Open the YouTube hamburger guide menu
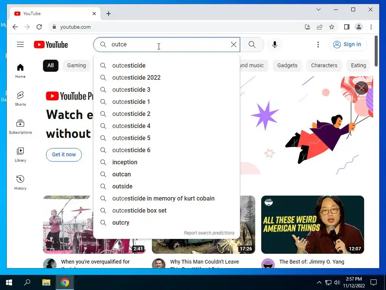The image size is (386, 290). pyautogui.click(x=20, y=45)
